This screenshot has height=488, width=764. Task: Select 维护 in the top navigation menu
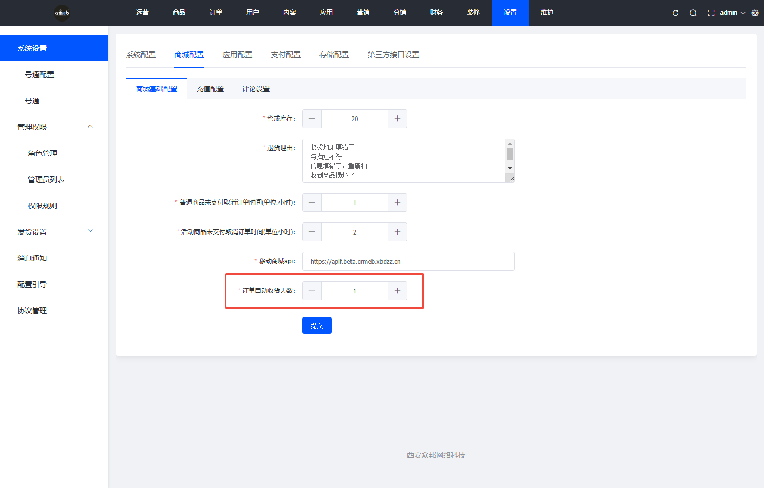coord(546,12)
